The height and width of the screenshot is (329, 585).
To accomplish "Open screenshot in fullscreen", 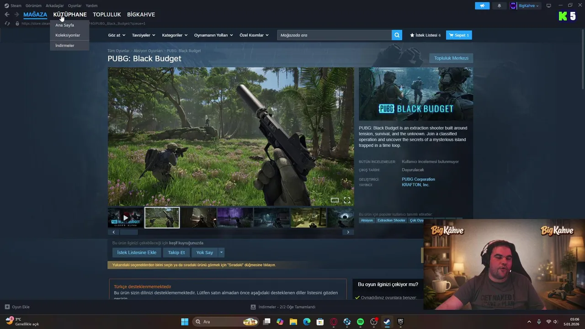I will point(347,200).
